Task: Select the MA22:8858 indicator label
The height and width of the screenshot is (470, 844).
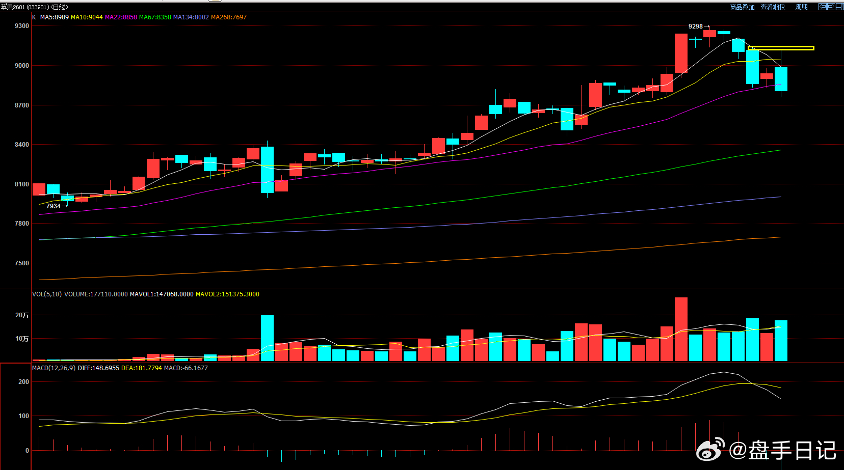Action: [x=121, y=17]
